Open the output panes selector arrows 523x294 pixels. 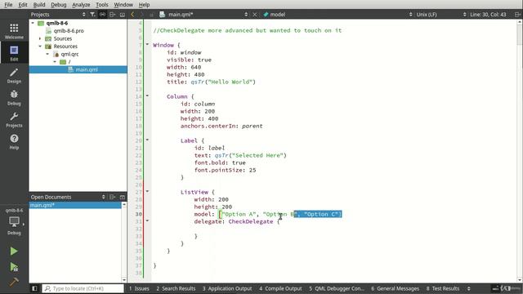468,288
